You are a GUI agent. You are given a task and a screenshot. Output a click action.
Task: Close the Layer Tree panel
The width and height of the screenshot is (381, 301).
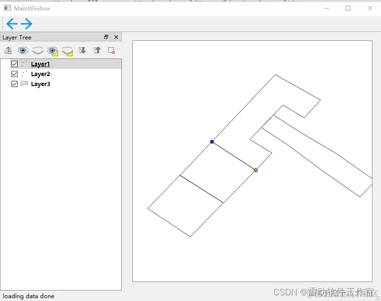point(116,37)
